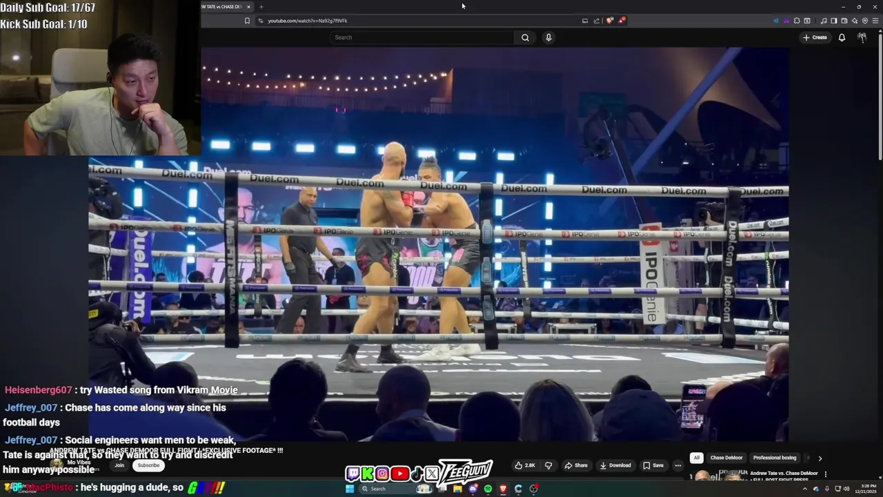Open the Brave Shields lion icon
Image resolution: width=883 pixels, height=497 pixels.
[610, 20]
